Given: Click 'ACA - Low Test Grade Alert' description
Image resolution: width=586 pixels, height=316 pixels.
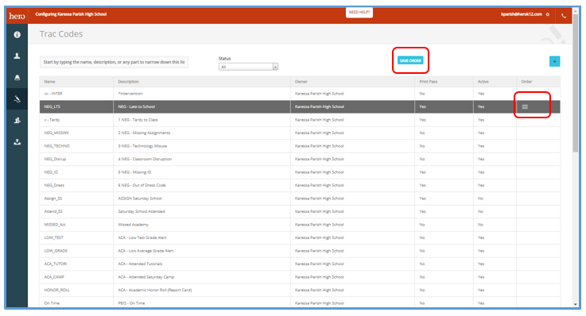Looking at the screenshot, I should [x=142, y=237].
